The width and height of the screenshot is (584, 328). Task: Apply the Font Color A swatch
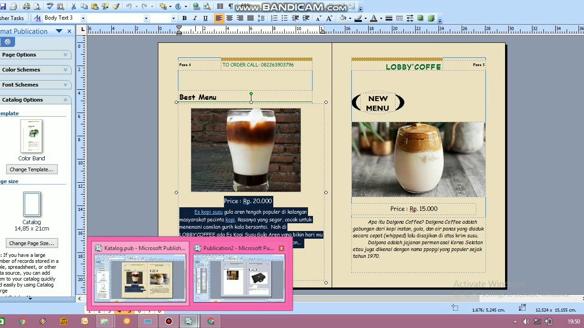[x=373, y=18]
